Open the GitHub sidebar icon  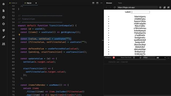[x=3, y=30]
